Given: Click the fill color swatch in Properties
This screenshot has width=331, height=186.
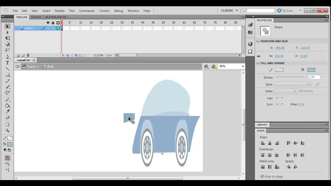Looking at the screenshot, I should click(x=311, y=70).
